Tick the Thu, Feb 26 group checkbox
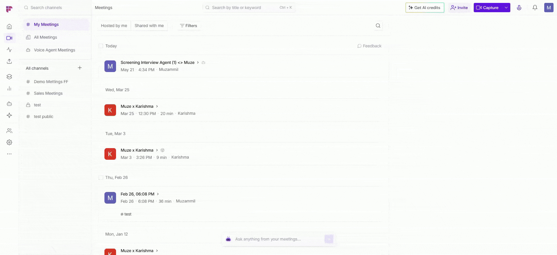Screen dimensions: 557x255 tap(101, 177)
